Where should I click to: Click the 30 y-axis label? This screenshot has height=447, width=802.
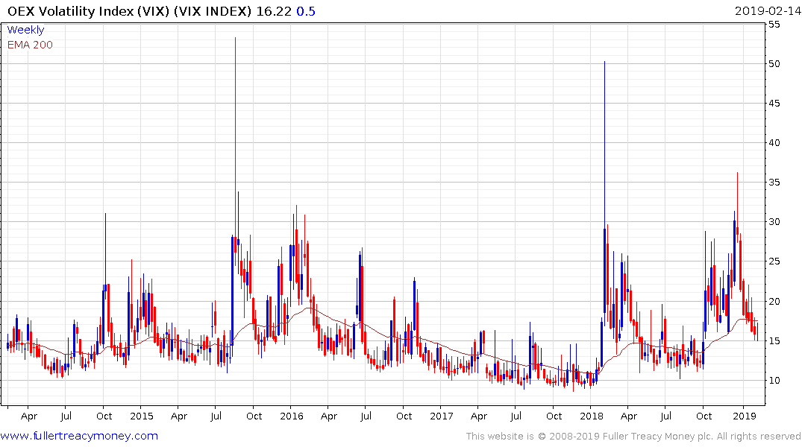(774, 222)
